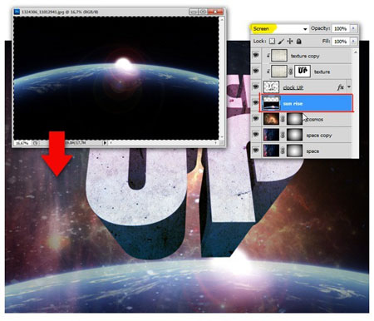
Task: Click the horizontal scrollbar right arrow
Action: point(215,143)
